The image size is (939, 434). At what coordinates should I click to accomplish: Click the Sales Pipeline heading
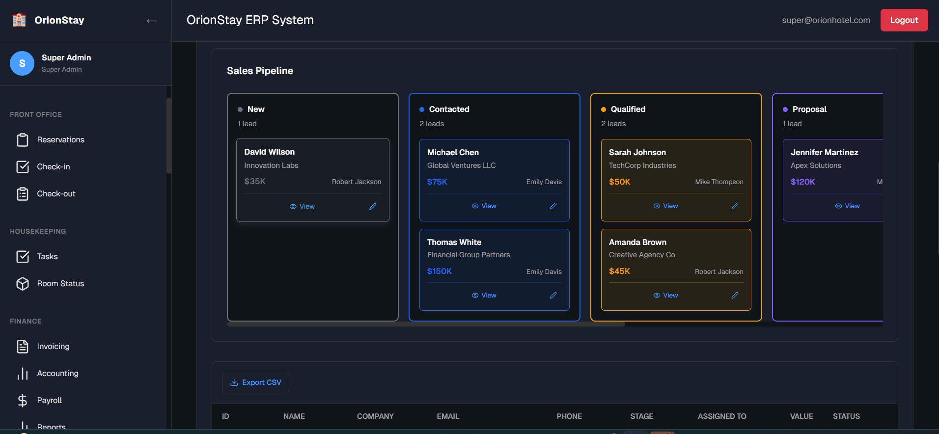[x=260, y=71]
